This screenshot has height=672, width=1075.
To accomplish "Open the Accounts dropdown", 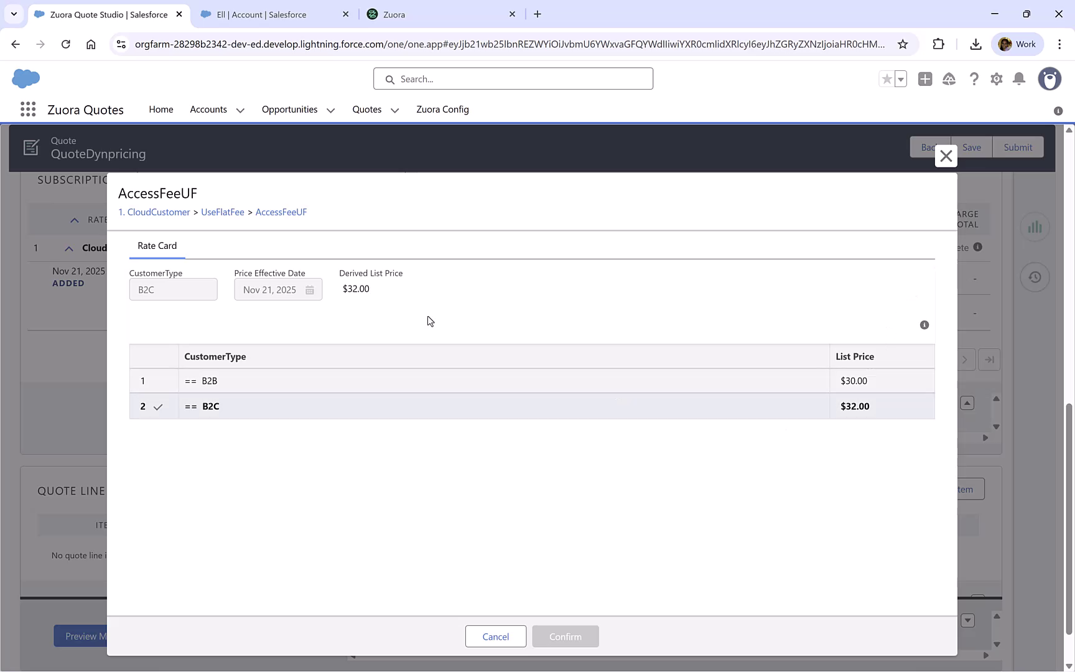I will (241, 110).
